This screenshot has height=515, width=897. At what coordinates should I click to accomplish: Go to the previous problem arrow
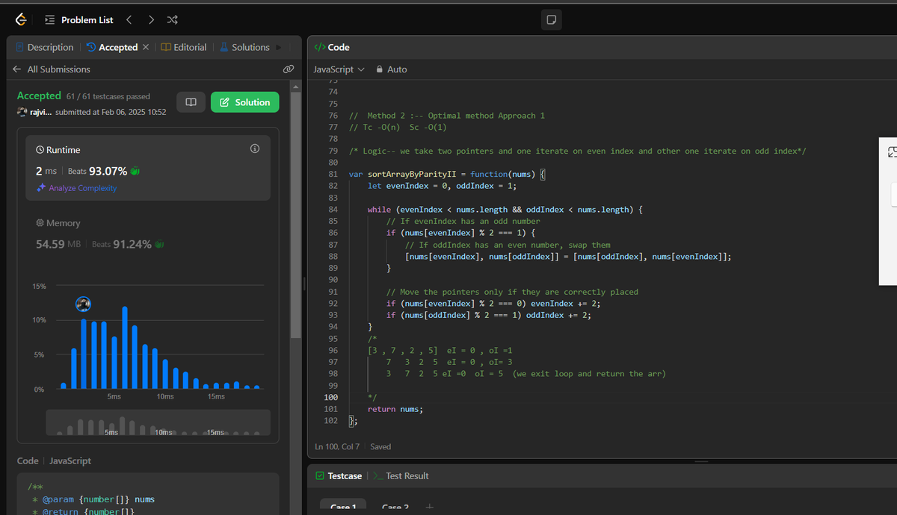pos(129,19)
